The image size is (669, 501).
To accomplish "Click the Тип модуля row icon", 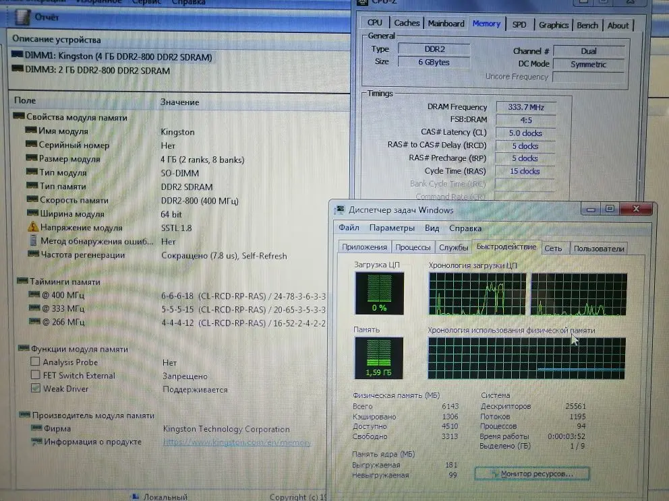I will (x=32, y=172).
